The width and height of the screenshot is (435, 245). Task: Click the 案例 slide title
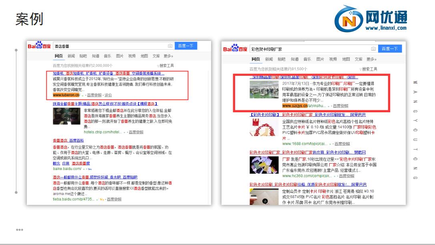(x=29, y=19)
